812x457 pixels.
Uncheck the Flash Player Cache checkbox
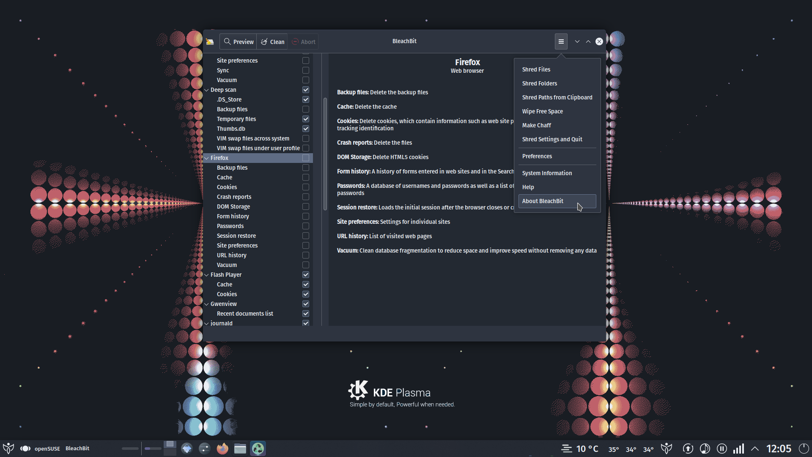pyautogui.click(x=306, y=284)
